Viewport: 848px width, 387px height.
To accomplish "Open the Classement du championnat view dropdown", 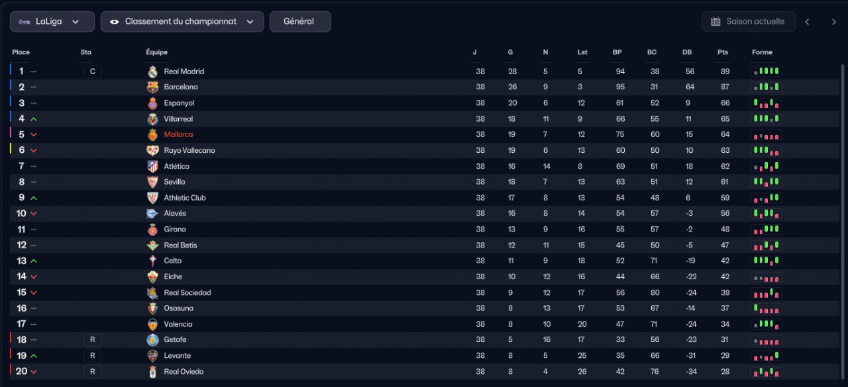I will click(x=182, y=21).
